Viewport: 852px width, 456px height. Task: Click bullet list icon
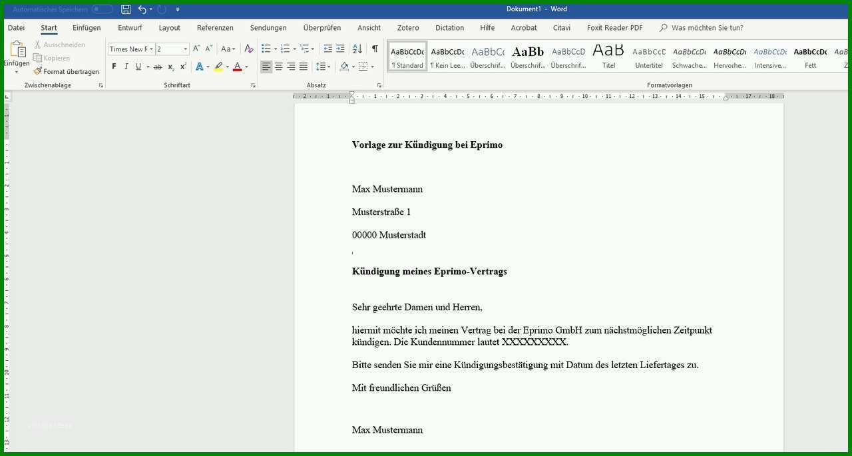coord(266,49)
